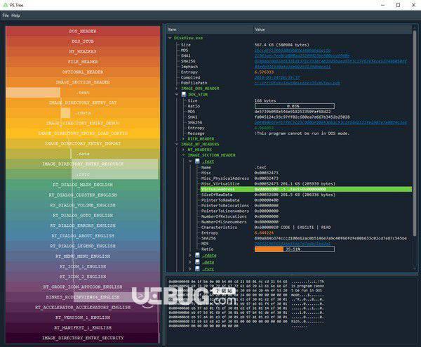This screenshot has width=421, height=347.
Task: Select RT_DIALOG_MAIN_ENGLISH in the map
Action: (83, 185)
